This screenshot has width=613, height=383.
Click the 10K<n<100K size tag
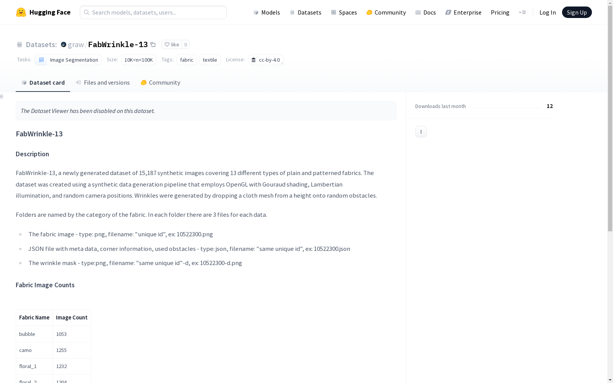click(x=139, y=60)
